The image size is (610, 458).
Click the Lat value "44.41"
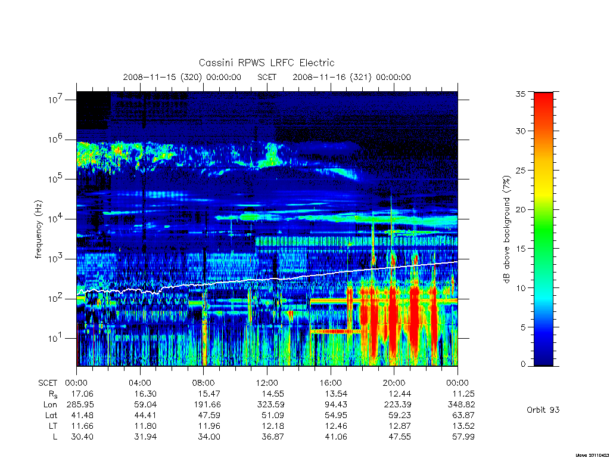pyautogui.click(x=145, y=415)
